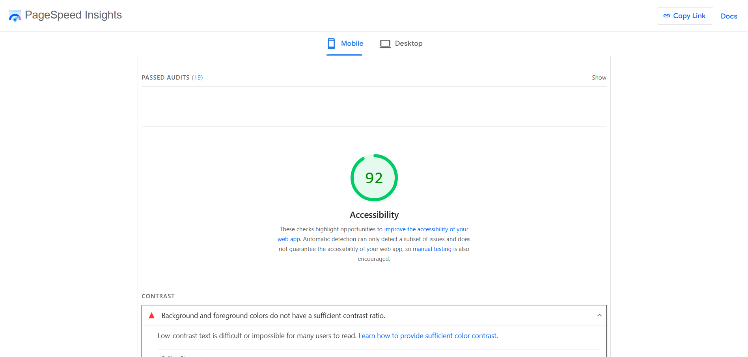Click the Accessibility score circle showing 92
The image size is (748, 357).
pyautogui.click(x=374, y=178)
